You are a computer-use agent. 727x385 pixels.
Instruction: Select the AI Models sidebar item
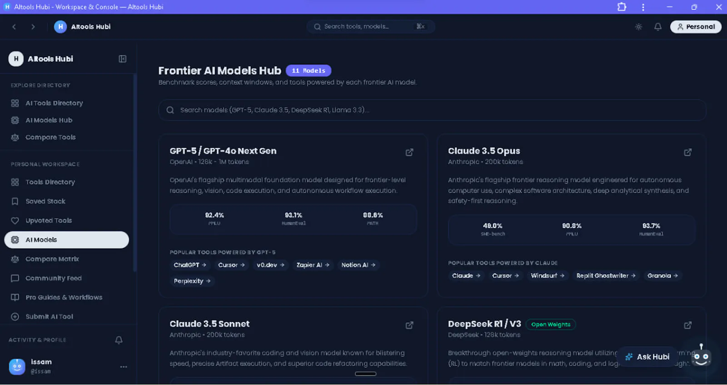coord(67,240)
